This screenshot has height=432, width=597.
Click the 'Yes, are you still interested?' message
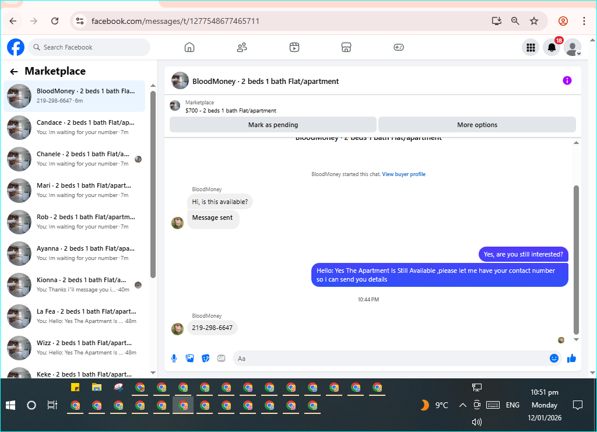pyautogui.click(x=523, y=254)
